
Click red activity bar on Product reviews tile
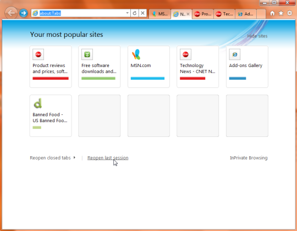(51, 79)
